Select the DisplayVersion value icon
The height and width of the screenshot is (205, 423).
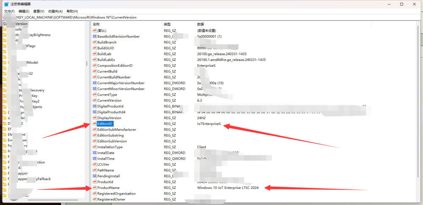(x=94, y=118)
